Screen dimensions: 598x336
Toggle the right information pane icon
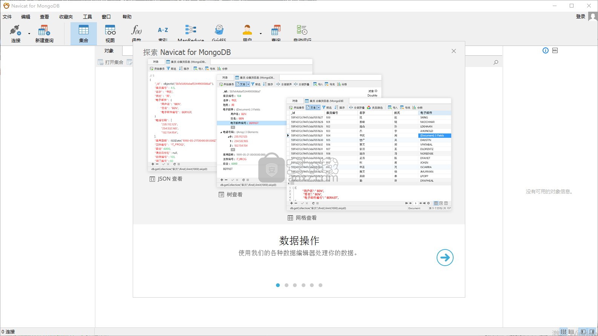pyautogui.click(x=592, y=332)
